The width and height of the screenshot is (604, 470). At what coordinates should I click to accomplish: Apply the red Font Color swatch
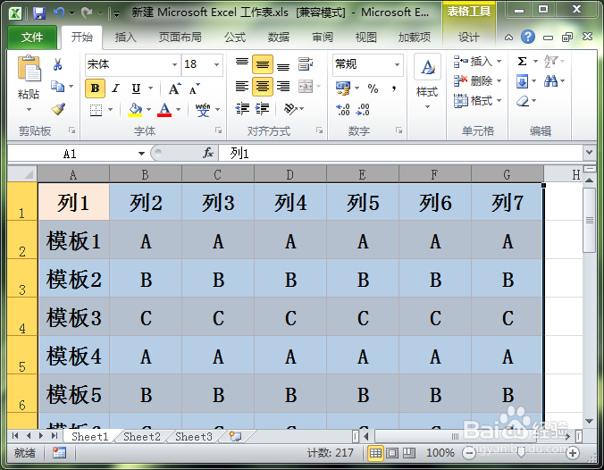tap(164, 110)
